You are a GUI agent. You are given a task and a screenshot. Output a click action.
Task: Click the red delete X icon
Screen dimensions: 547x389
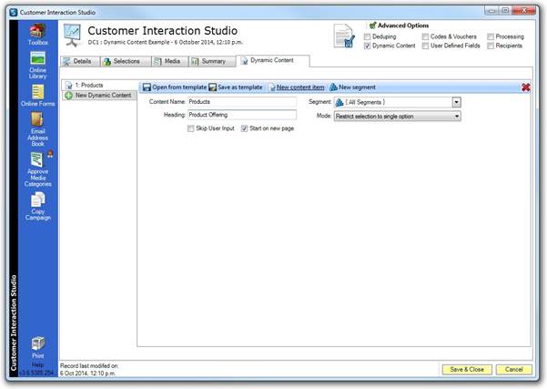point(526,87)
